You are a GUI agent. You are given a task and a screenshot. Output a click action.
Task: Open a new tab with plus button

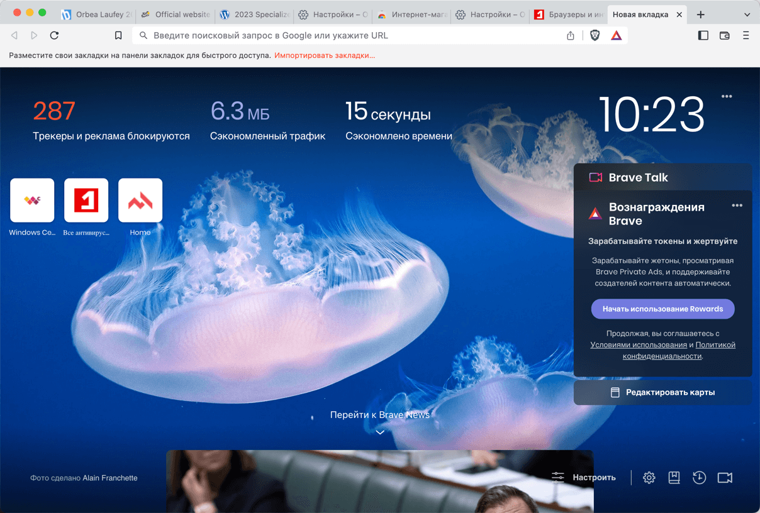[x=700, y=14]
